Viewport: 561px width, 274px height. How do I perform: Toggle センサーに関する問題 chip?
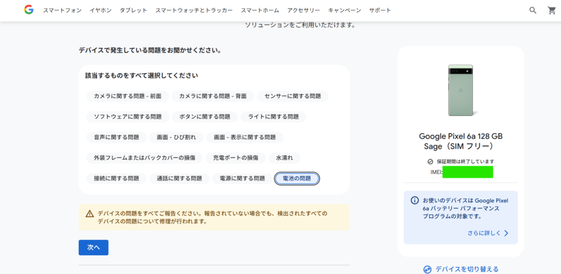click(x=293, y=96)
